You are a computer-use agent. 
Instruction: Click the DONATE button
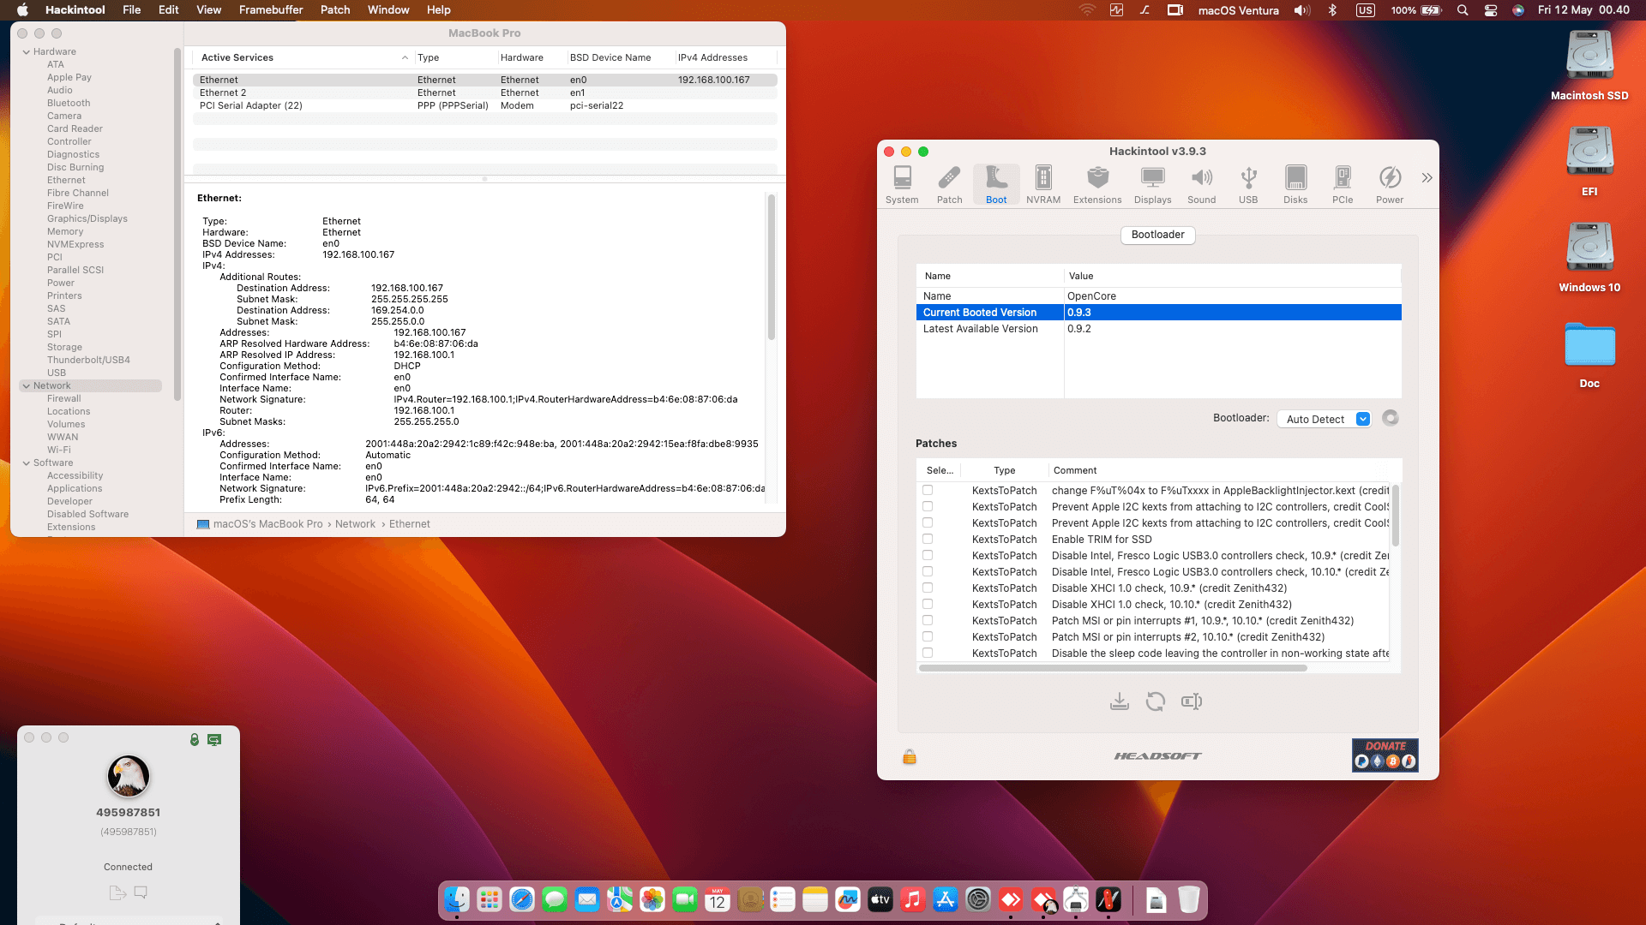point(1384,755)
